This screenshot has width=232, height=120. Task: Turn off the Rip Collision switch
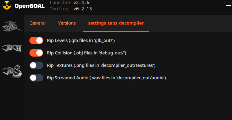[x=36, y=53]
